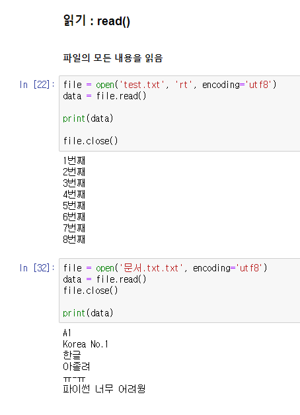Image resolution: width=300 pixels, height=415 pixels.
Task: Click print(data) in cell 32
Action: click(88, 313)
